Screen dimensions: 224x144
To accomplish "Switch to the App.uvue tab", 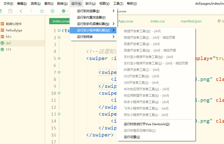I will click(x=126, y=21).
